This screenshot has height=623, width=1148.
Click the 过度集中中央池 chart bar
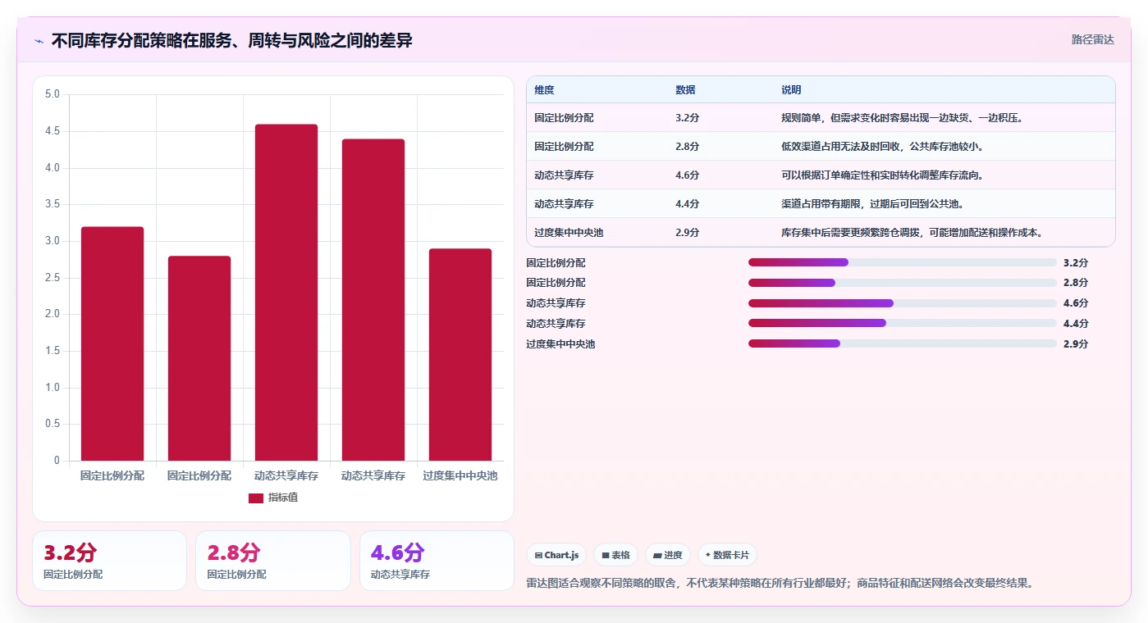[460, 355]
